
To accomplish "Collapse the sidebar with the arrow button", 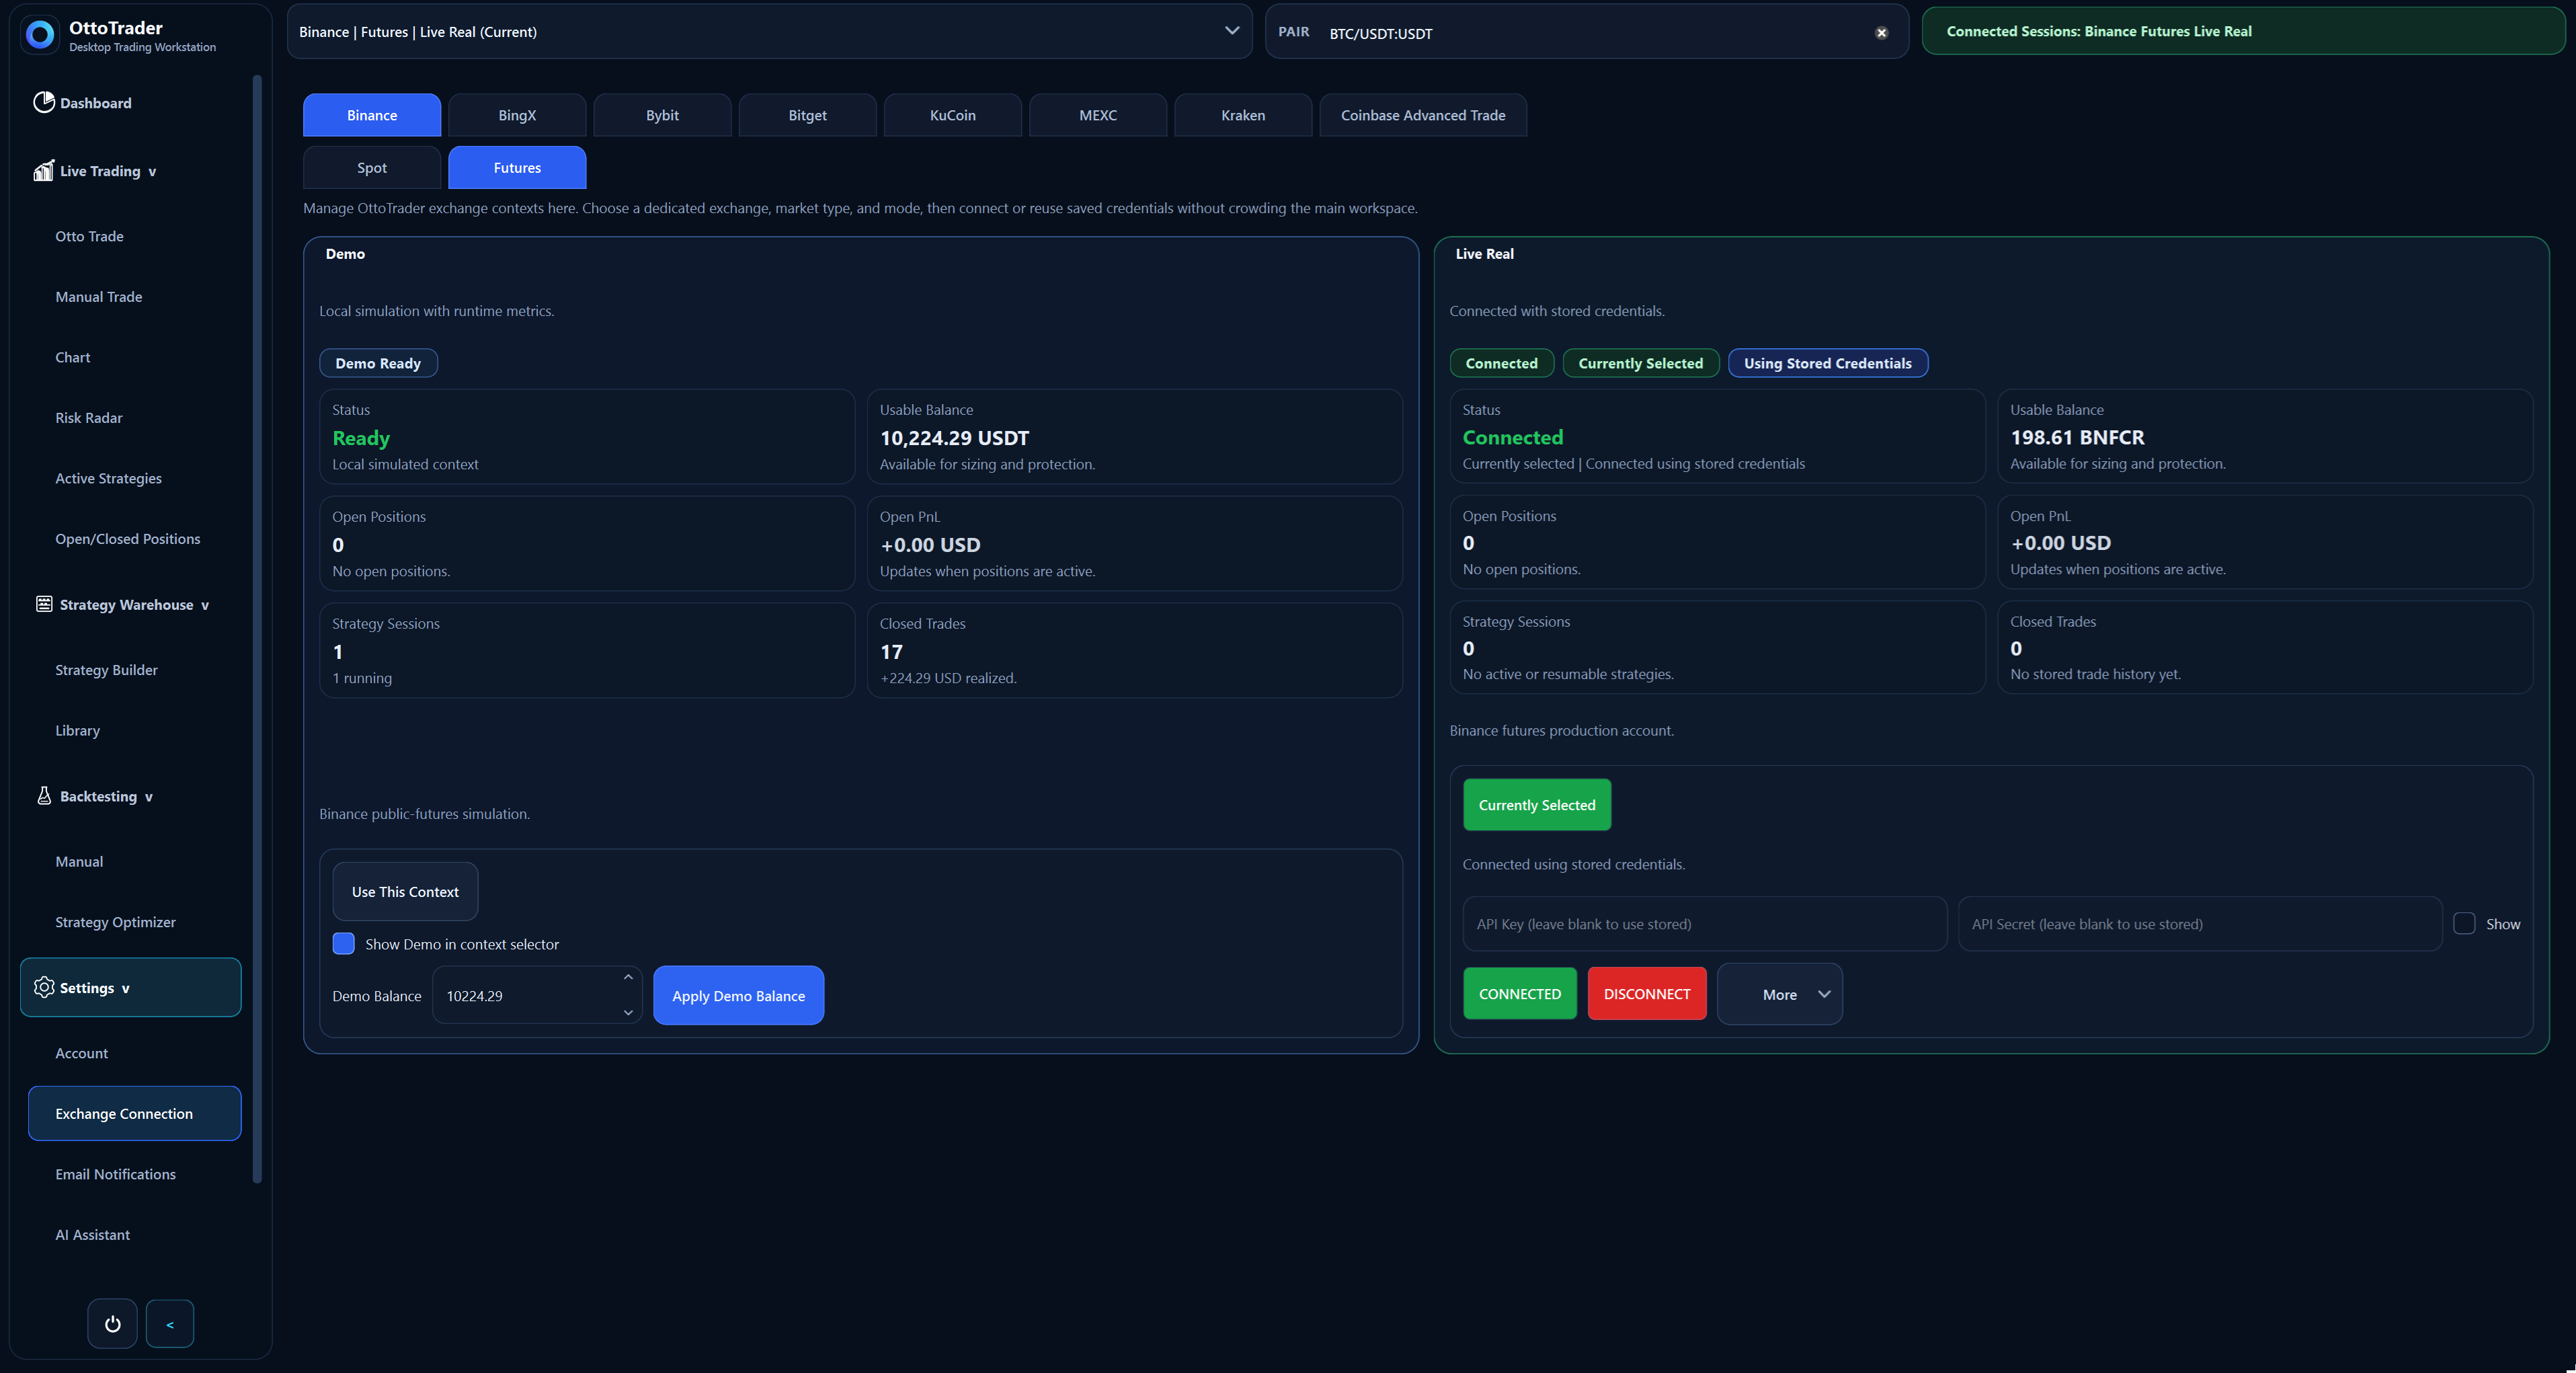I will [170, 1324].
